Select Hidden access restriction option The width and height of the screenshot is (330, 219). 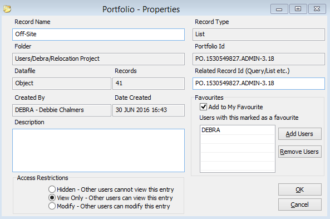click(52, 189)
